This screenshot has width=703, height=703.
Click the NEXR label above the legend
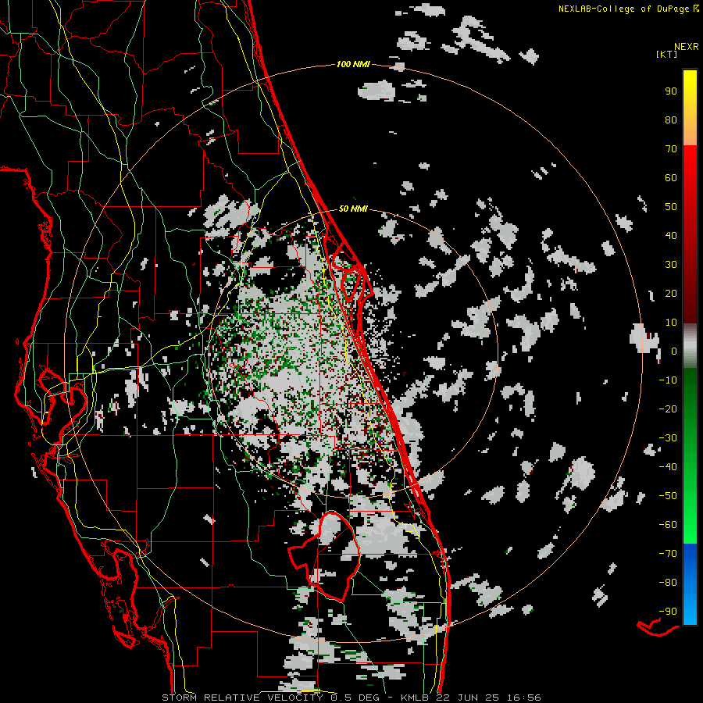[686, 47]
